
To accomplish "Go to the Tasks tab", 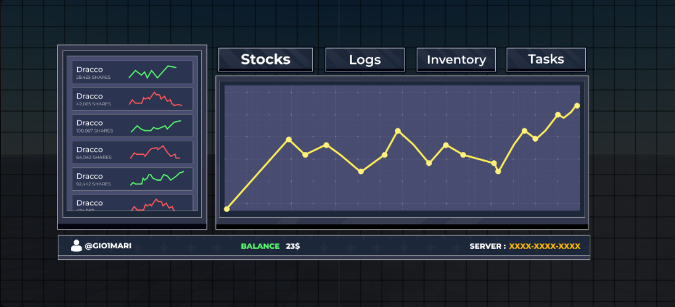I will tap(546, 59).
